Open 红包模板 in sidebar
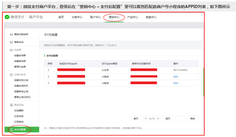This screenshot has width=236, height=137. (x=19, y=111)
